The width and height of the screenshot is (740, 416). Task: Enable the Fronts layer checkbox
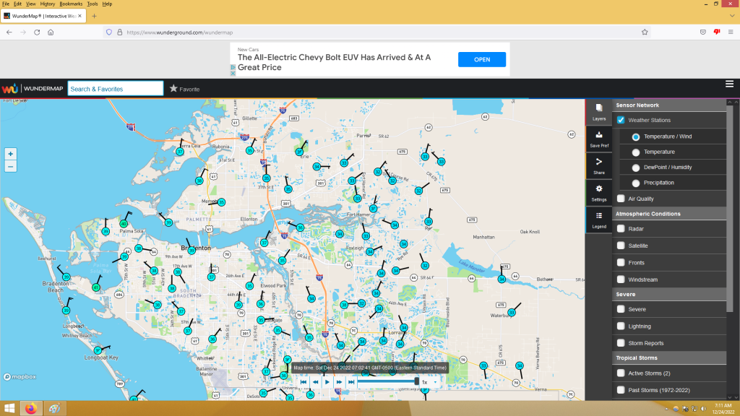coord(621,263)
